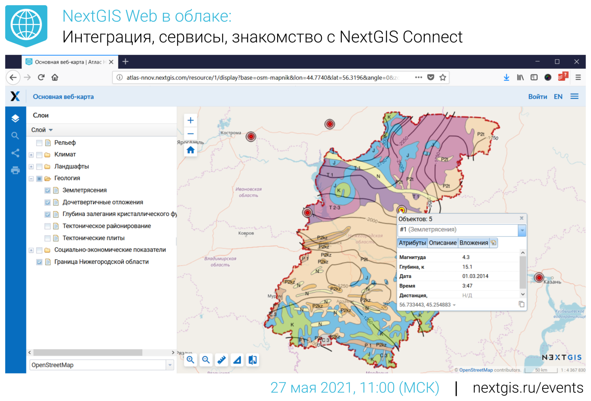Open the search panel magnifier icon
Viewport: 591px width, 401px height.
click(15, 135)
